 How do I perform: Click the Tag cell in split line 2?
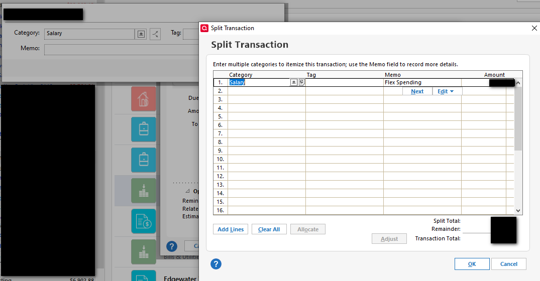pyautogui.click(x=345, y=91)
